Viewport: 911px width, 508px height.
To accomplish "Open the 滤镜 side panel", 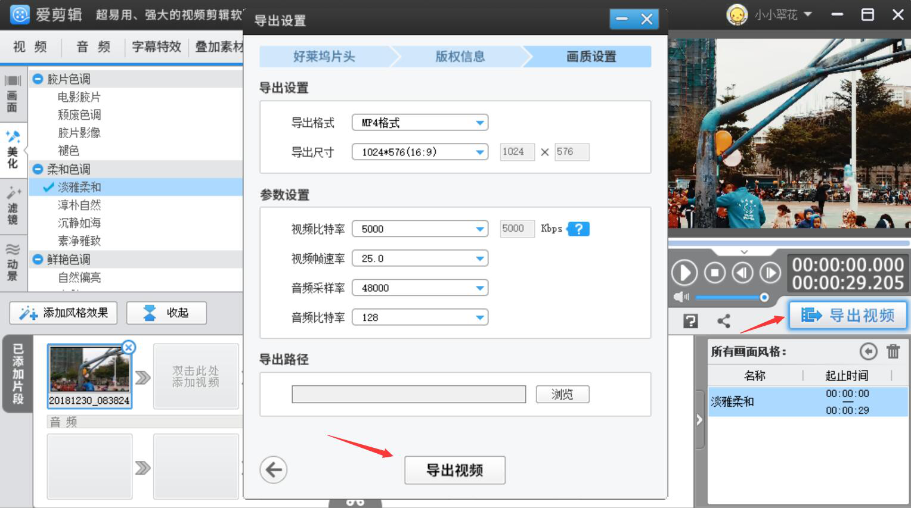I will 13,205.
